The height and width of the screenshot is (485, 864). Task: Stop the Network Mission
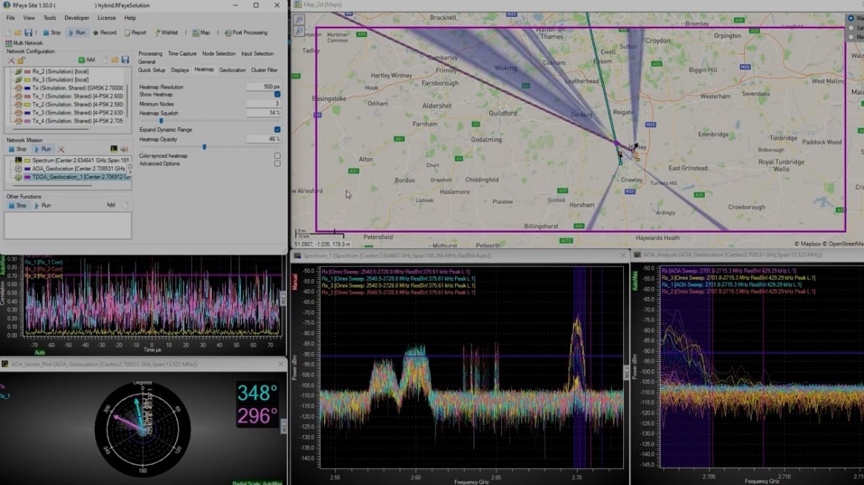pos(17,149)
